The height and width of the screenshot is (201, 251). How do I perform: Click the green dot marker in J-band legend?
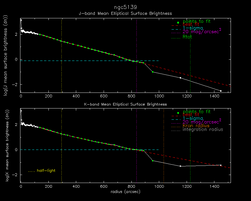point(178,22)
